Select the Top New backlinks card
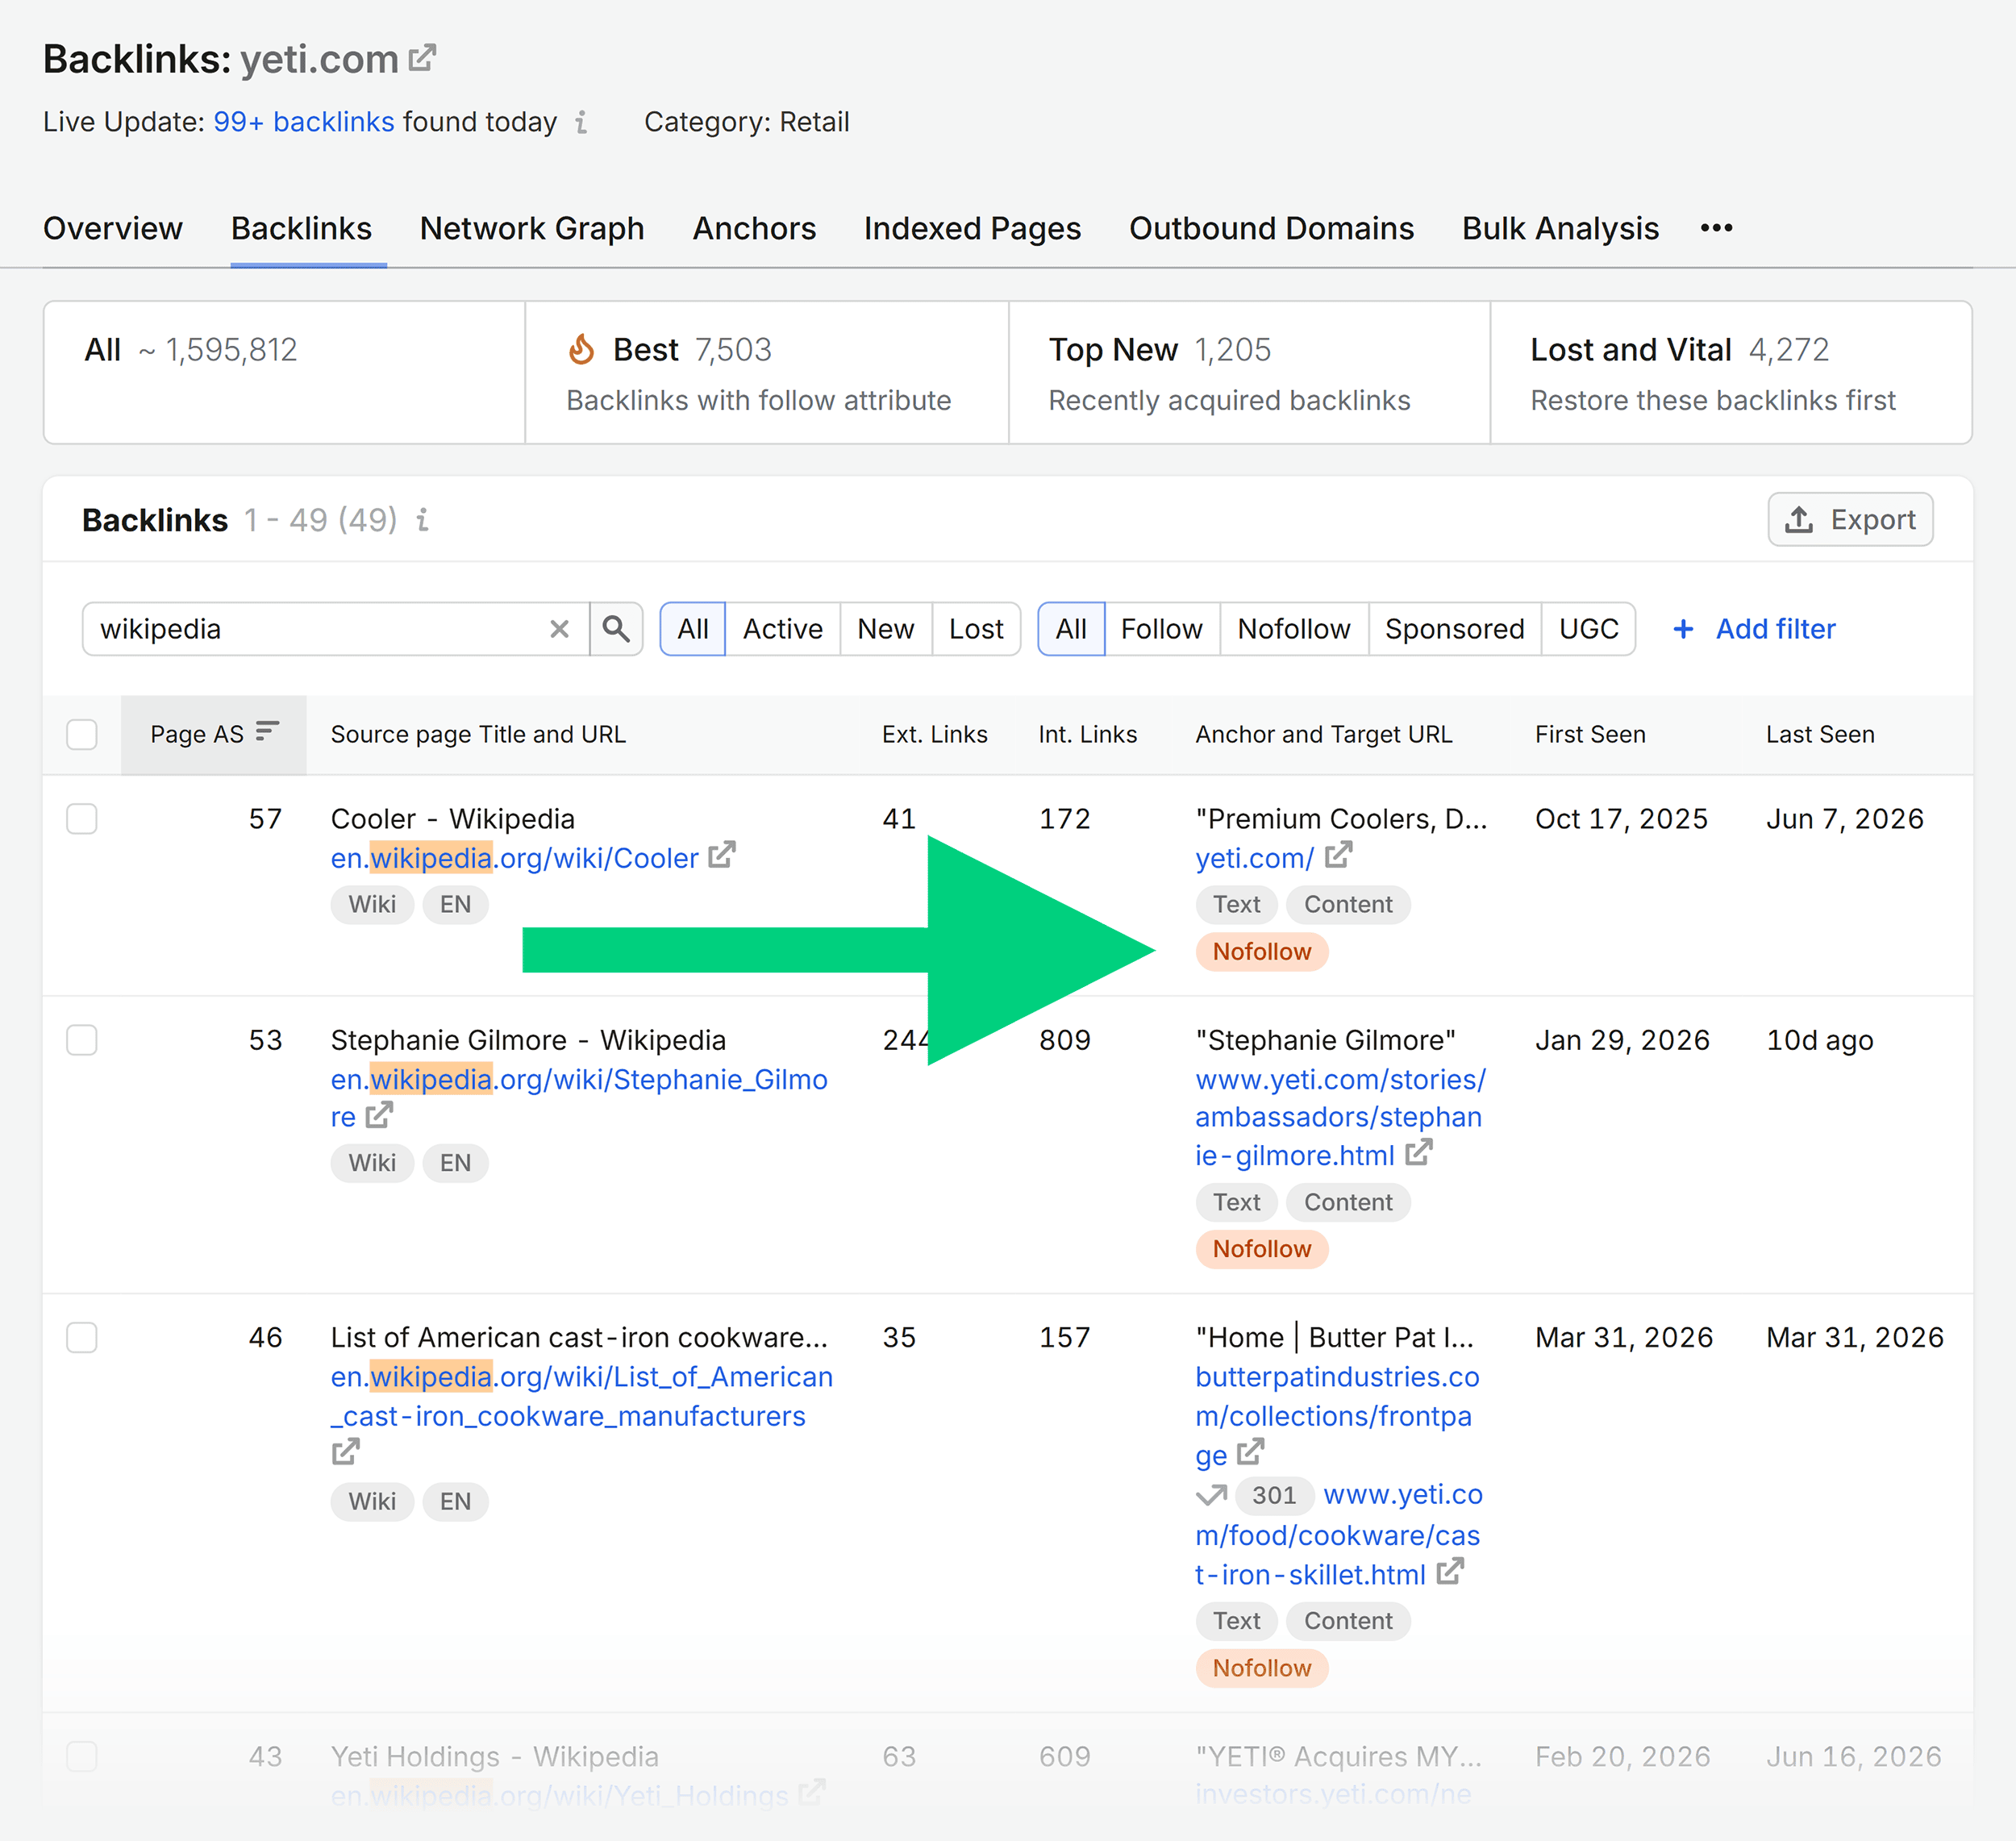 1250,372
